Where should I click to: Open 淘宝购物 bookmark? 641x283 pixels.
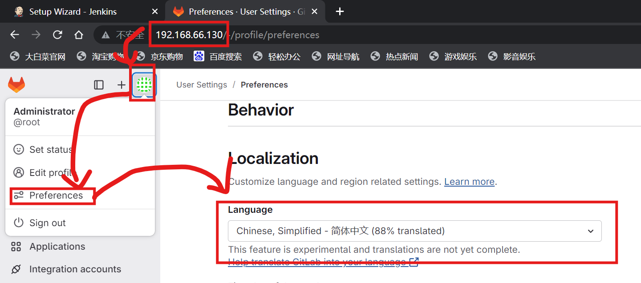coord(101,56)
